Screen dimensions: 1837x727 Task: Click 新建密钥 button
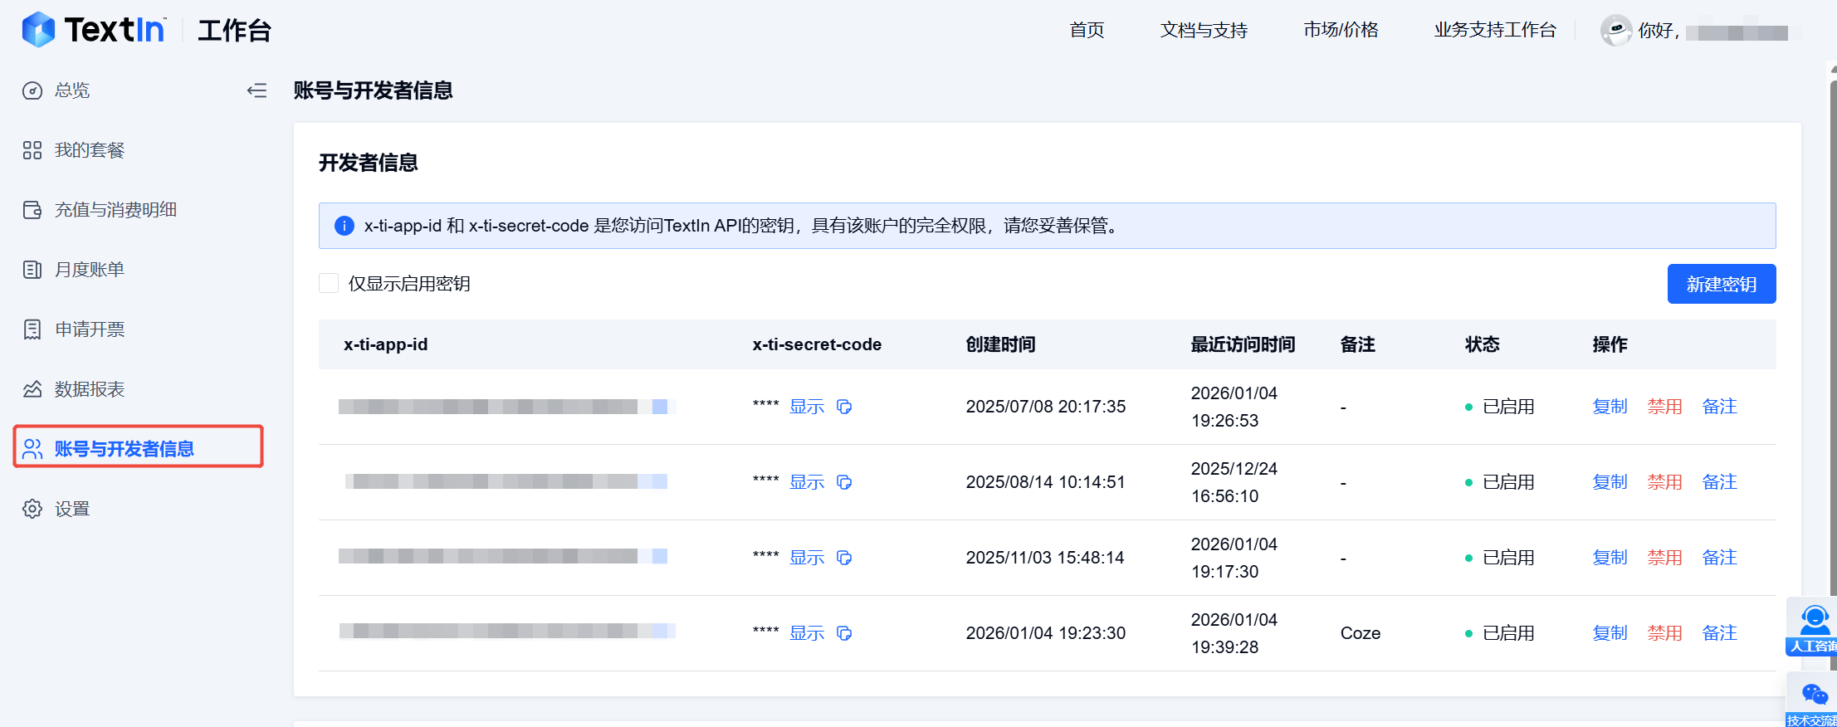pyautogui.click(x=1721, y=284)
